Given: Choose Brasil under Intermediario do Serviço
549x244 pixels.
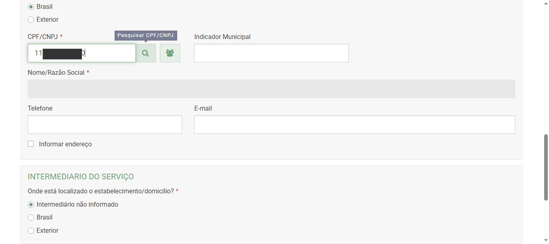Looking at the screenshot, I should point(31,217).
